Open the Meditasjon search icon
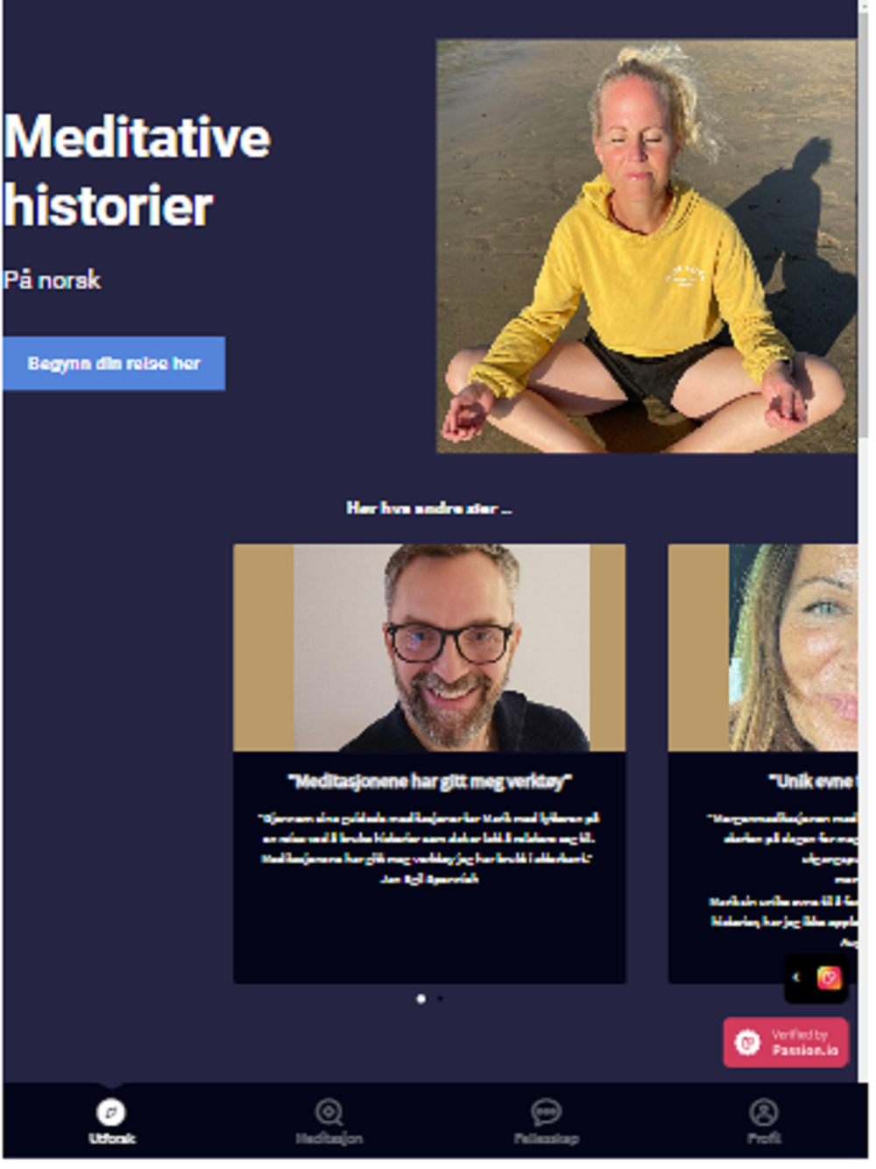 point(328,1112)
